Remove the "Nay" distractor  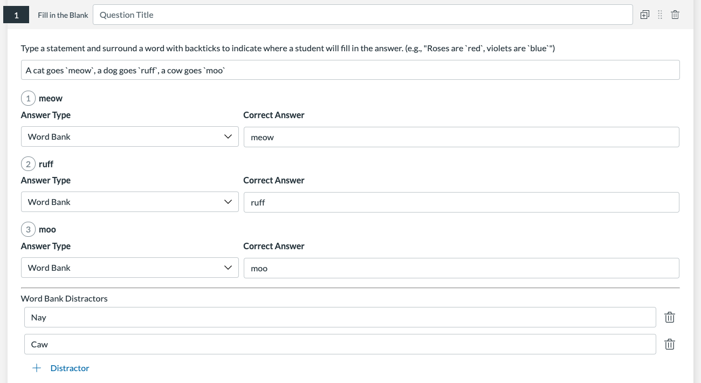tap(669, 317)
